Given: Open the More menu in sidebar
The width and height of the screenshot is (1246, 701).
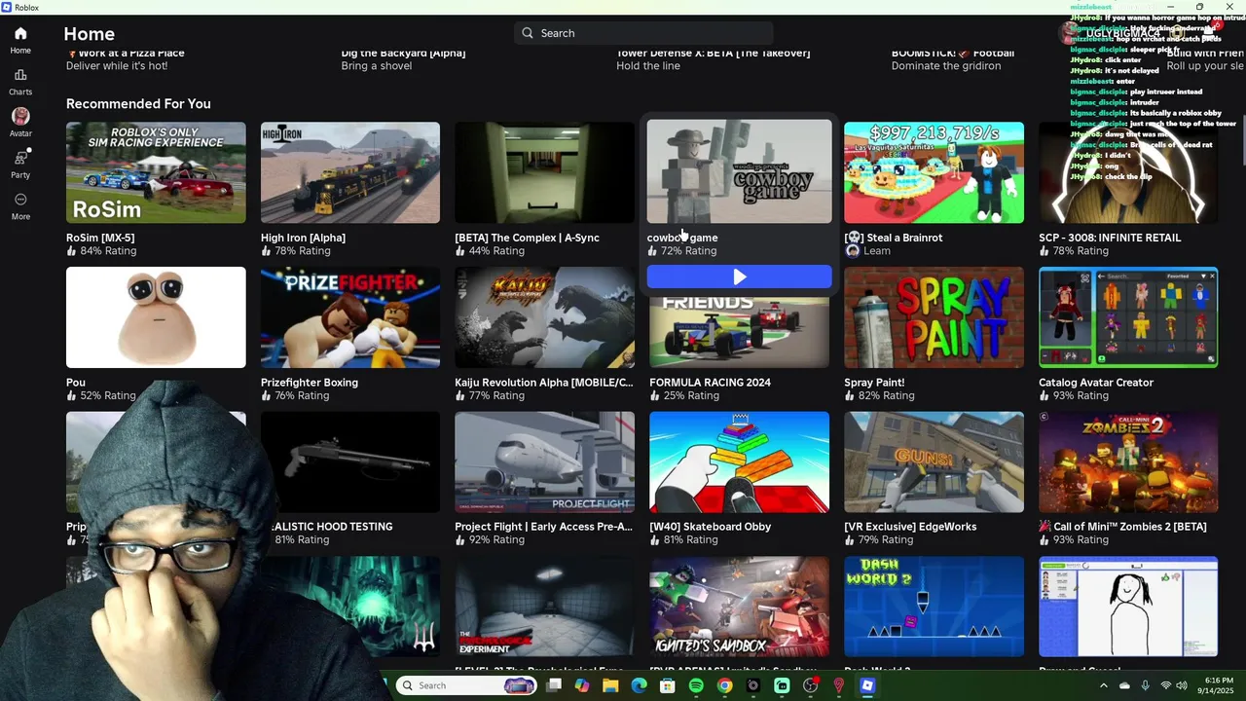Looking at the screenshot, I should coord(20,206).
